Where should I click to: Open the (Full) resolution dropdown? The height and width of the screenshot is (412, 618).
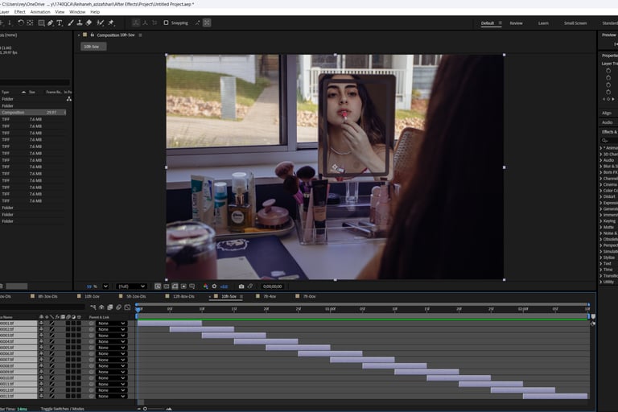point(132,286)
